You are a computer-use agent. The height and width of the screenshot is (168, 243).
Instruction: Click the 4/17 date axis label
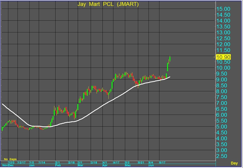coord(117,163)
